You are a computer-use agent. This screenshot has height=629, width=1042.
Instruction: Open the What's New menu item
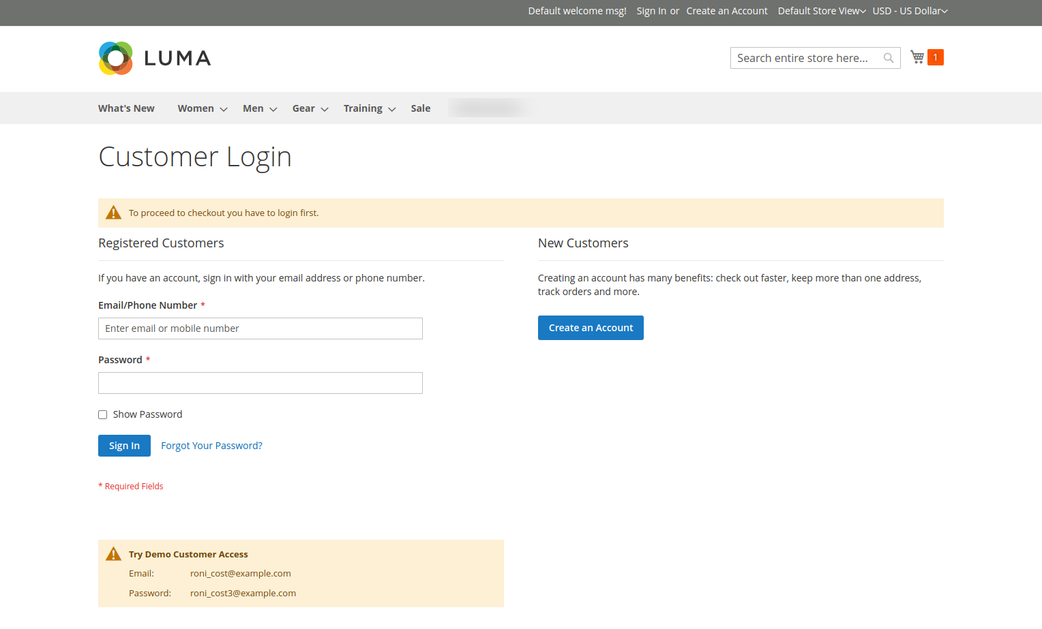(x=126, y=108)
